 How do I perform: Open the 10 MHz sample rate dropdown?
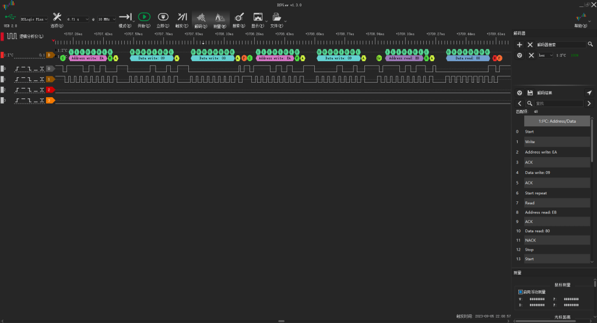107,19
